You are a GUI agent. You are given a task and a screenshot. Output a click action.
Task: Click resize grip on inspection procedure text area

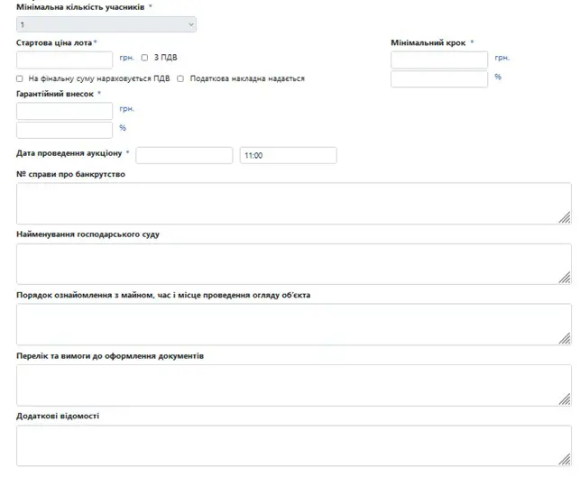tap(565, 338)
